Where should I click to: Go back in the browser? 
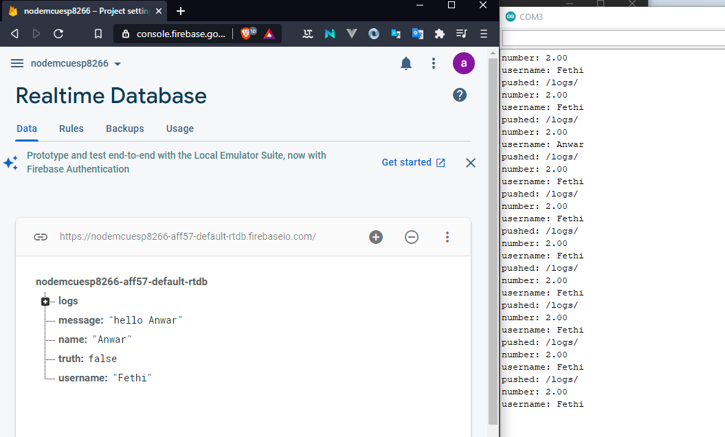[x=14, y=34]
